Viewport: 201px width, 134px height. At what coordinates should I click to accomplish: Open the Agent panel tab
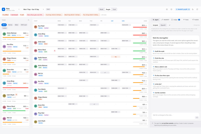[x=156, y=20]
